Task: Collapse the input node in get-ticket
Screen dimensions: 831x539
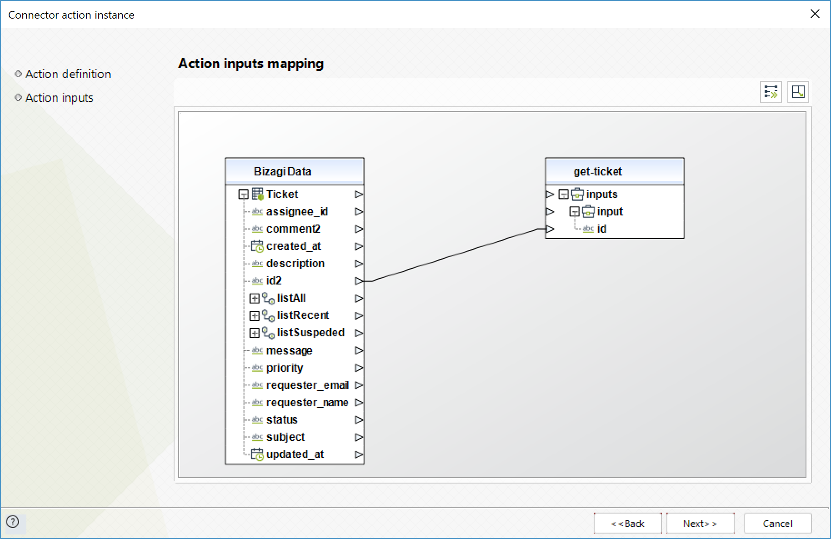Action: tap(575, 212)
